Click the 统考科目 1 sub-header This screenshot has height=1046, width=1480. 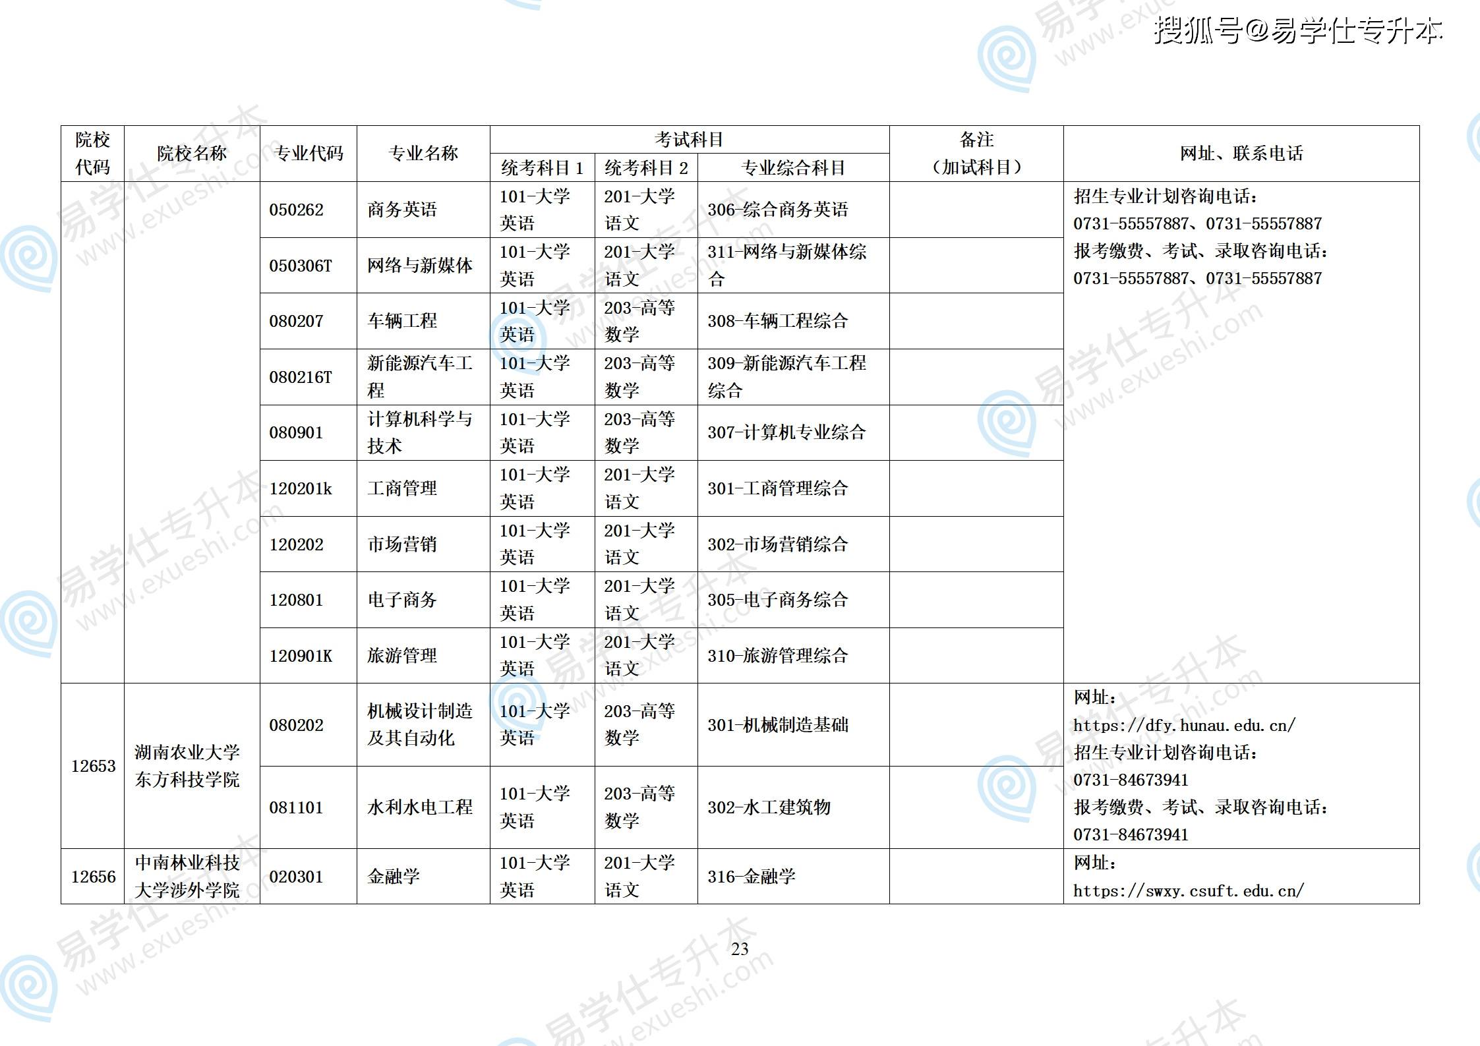point(543,168)
